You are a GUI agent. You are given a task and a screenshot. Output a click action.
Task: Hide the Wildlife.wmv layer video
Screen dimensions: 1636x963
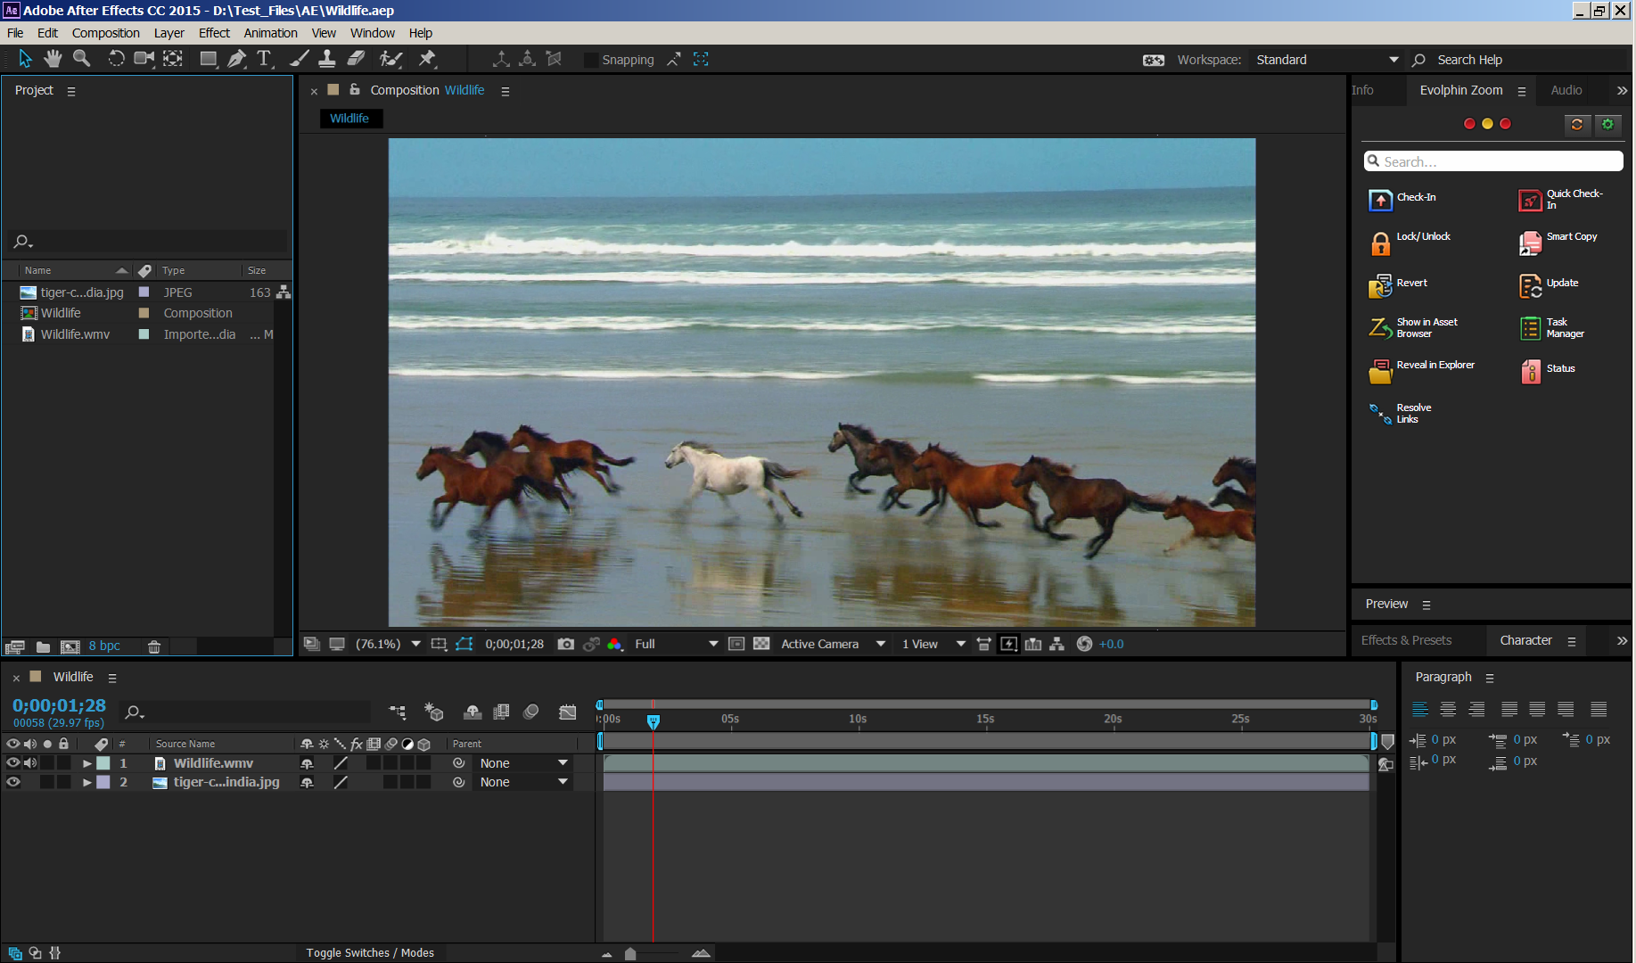(x=13, y=763)
